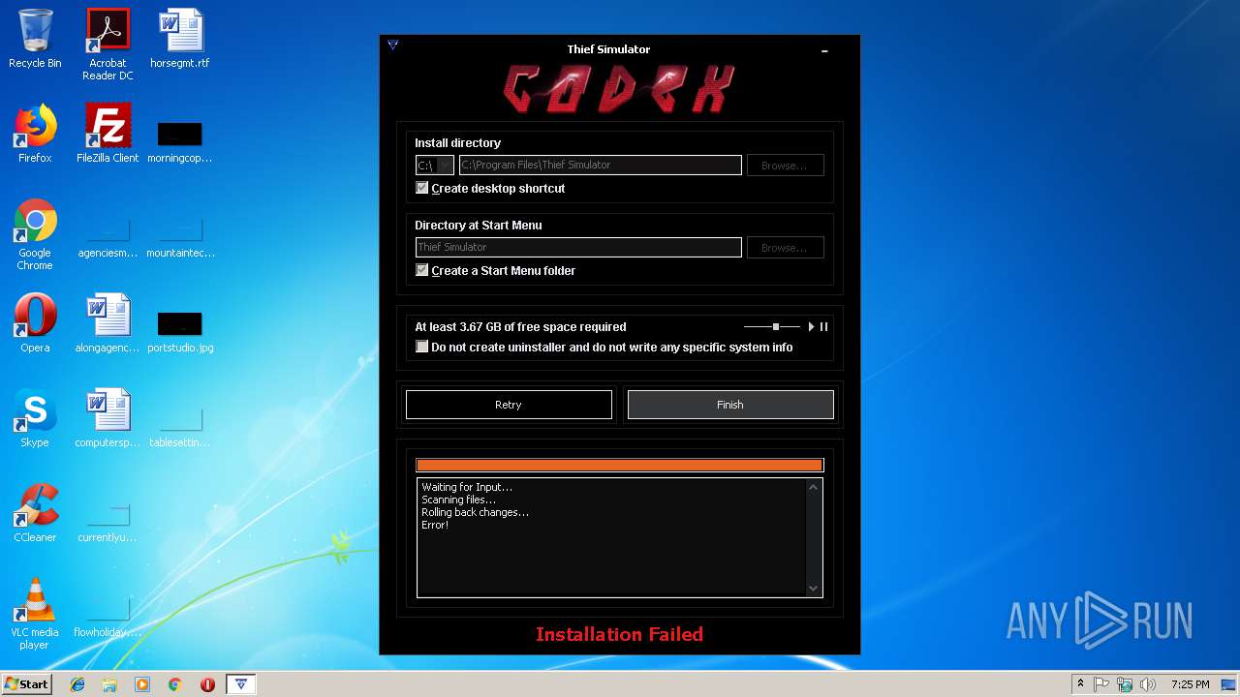Browse for install directory
The image size is (1240, 697).
point(785,166)
